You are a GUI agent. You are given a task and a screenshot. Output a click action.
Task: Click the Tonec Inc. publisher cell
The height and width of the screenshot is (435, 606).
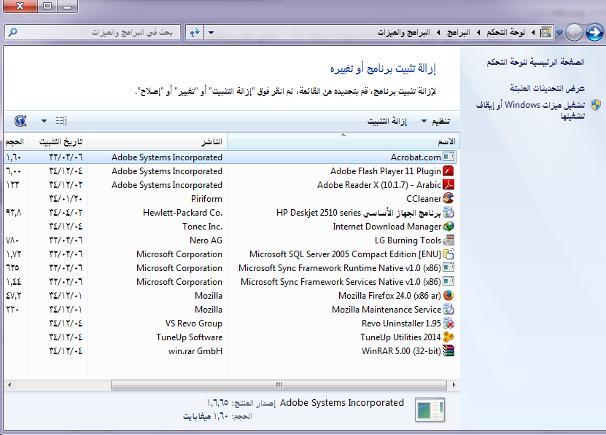click(202, 227)
